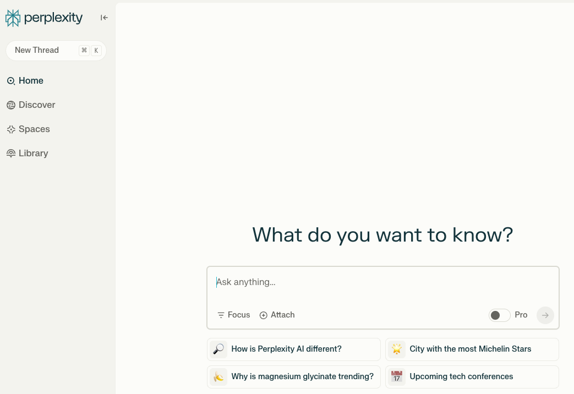Image resolution: width=574 pixels, height=394 pixels.
Task: Open Spaces from the sidebar
Action: point(28,129)
